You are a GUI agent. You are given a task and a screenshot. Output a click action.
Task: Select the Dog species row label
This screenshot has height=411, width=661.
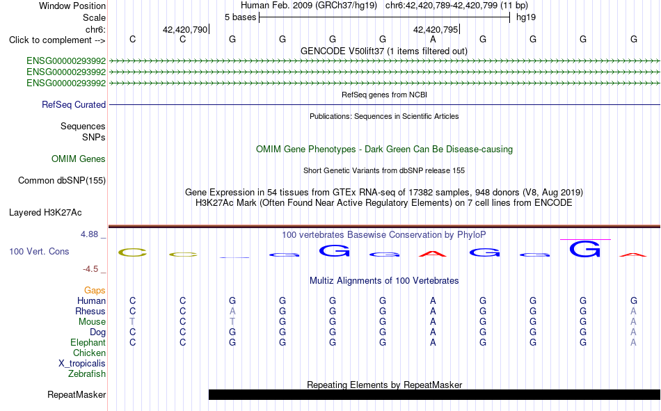[97, 332]
